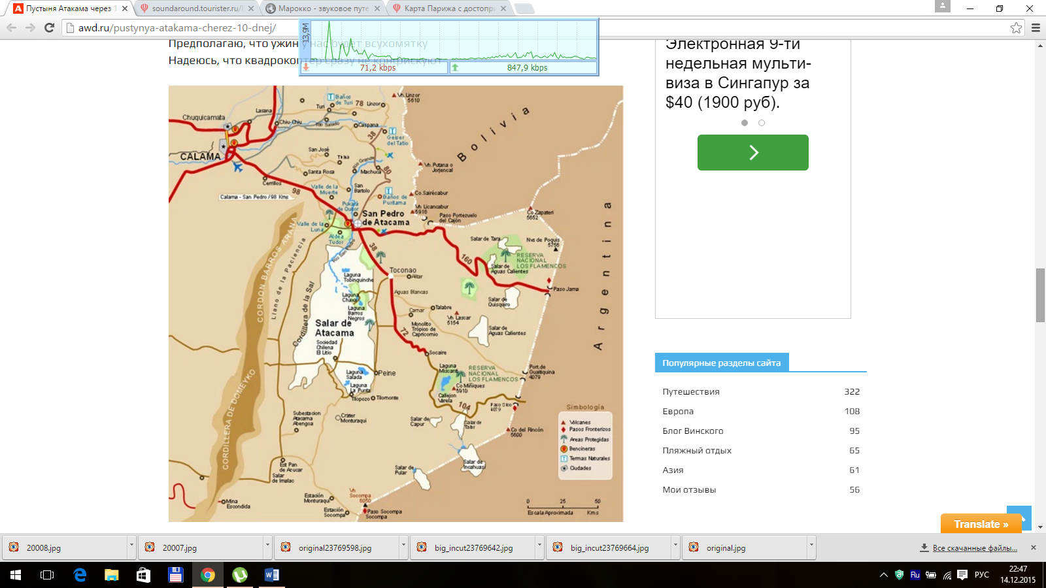Image resolution: width=1046 pixels, height=588 pixels.
Task: Open uTorrent from the taskbar
Action: [240, 575]
